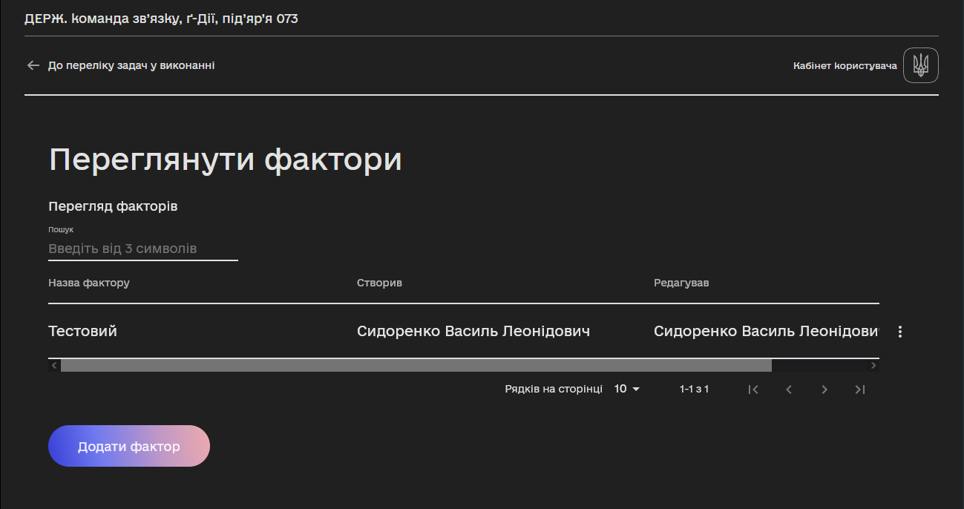Select the Тестовий factor name cell

click(82, 331)
